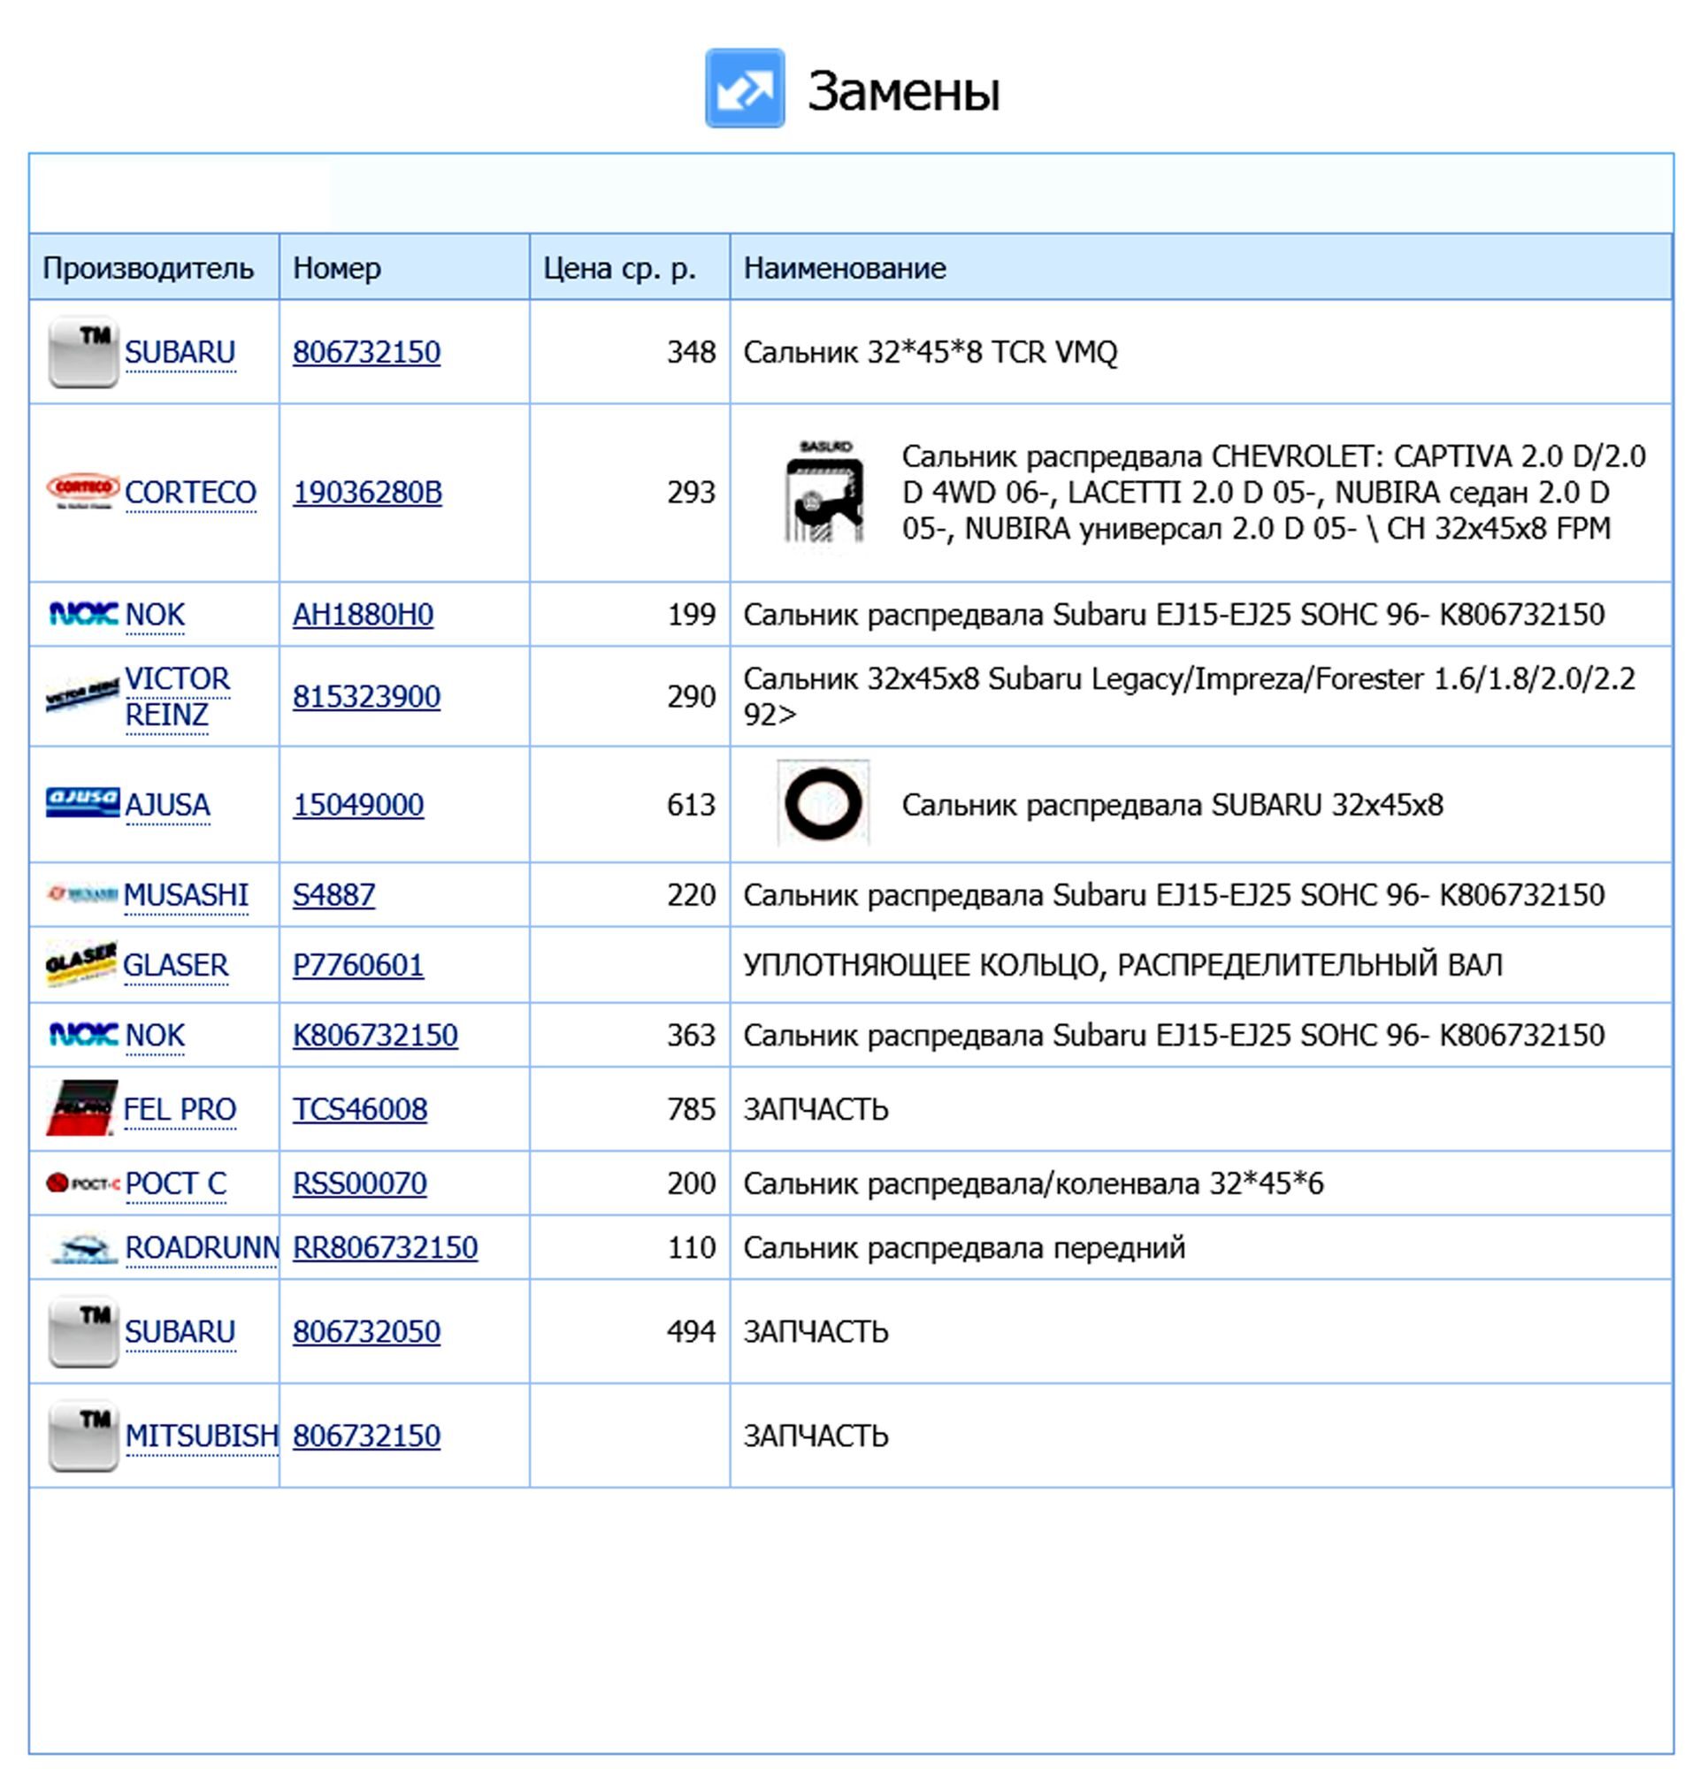Open the CORTECO manufacturer link
Image resolution: width=1685 pixels, height=1769 pixels.
point(190,492)
